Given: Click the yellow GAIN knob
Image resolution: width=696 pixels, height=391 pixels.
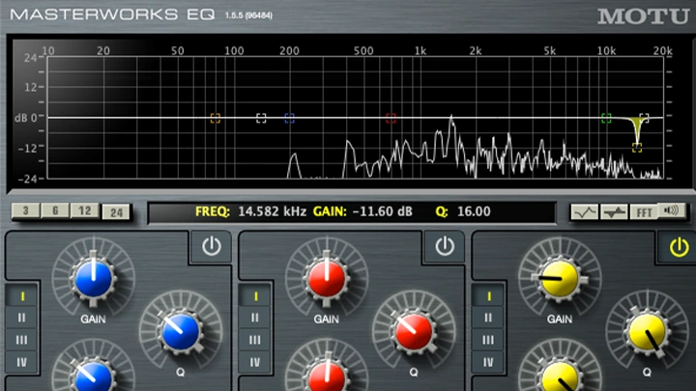Looking at the screenshot, I should (560, 278).
